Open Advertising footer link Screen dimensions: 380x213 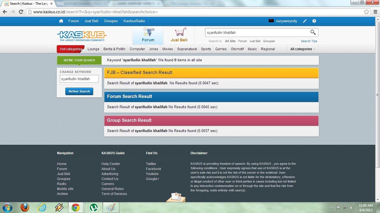click(110, 174)
